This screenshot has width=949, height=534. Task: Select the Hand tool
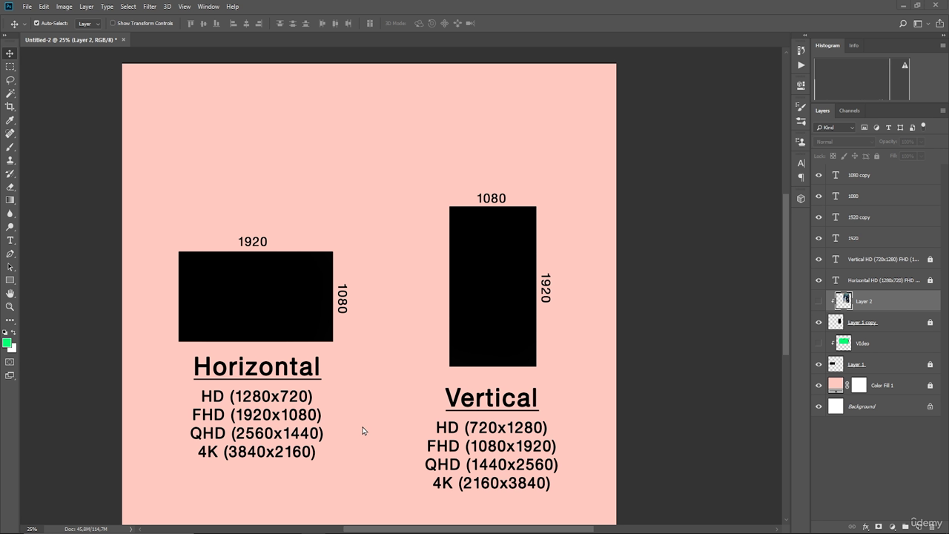point(10,294)
